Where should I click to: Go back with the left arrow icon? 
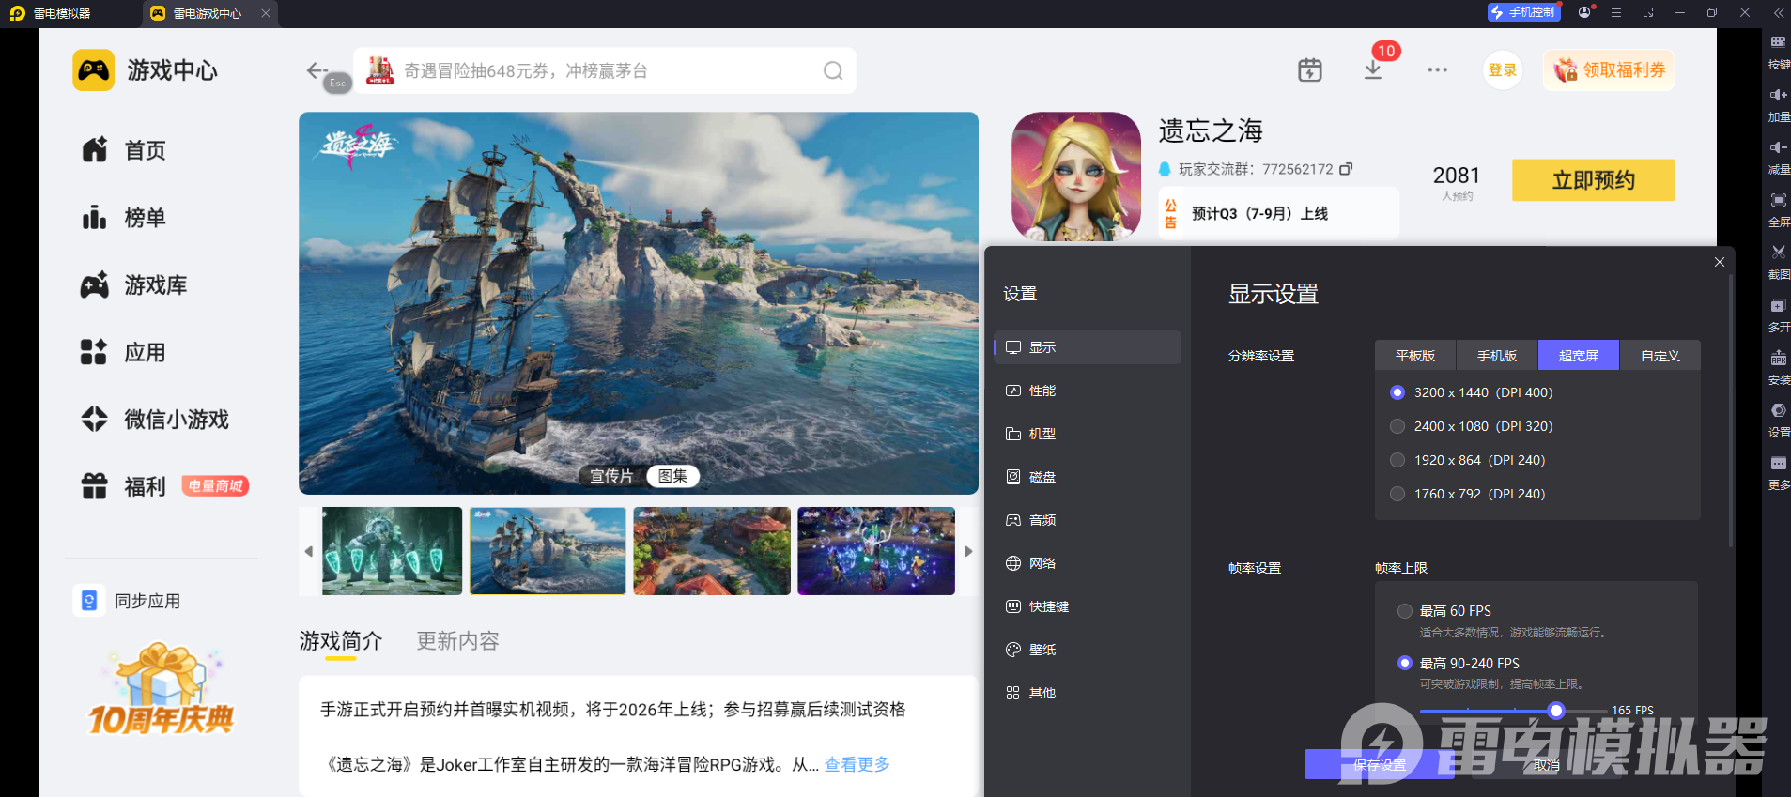pos(316,70)
